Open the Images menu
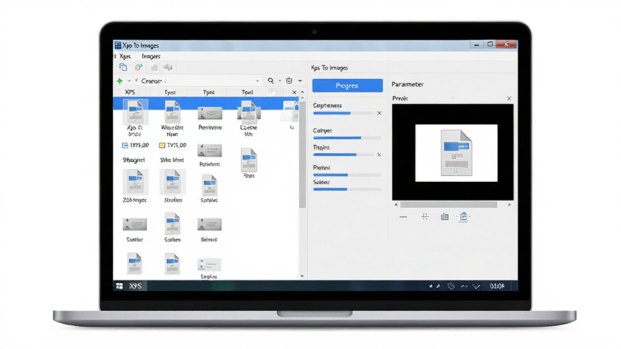 [151, 56]
